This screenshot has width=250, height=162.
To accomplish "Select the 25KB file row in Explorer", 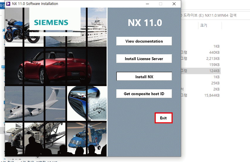I will tap(201, 83).
